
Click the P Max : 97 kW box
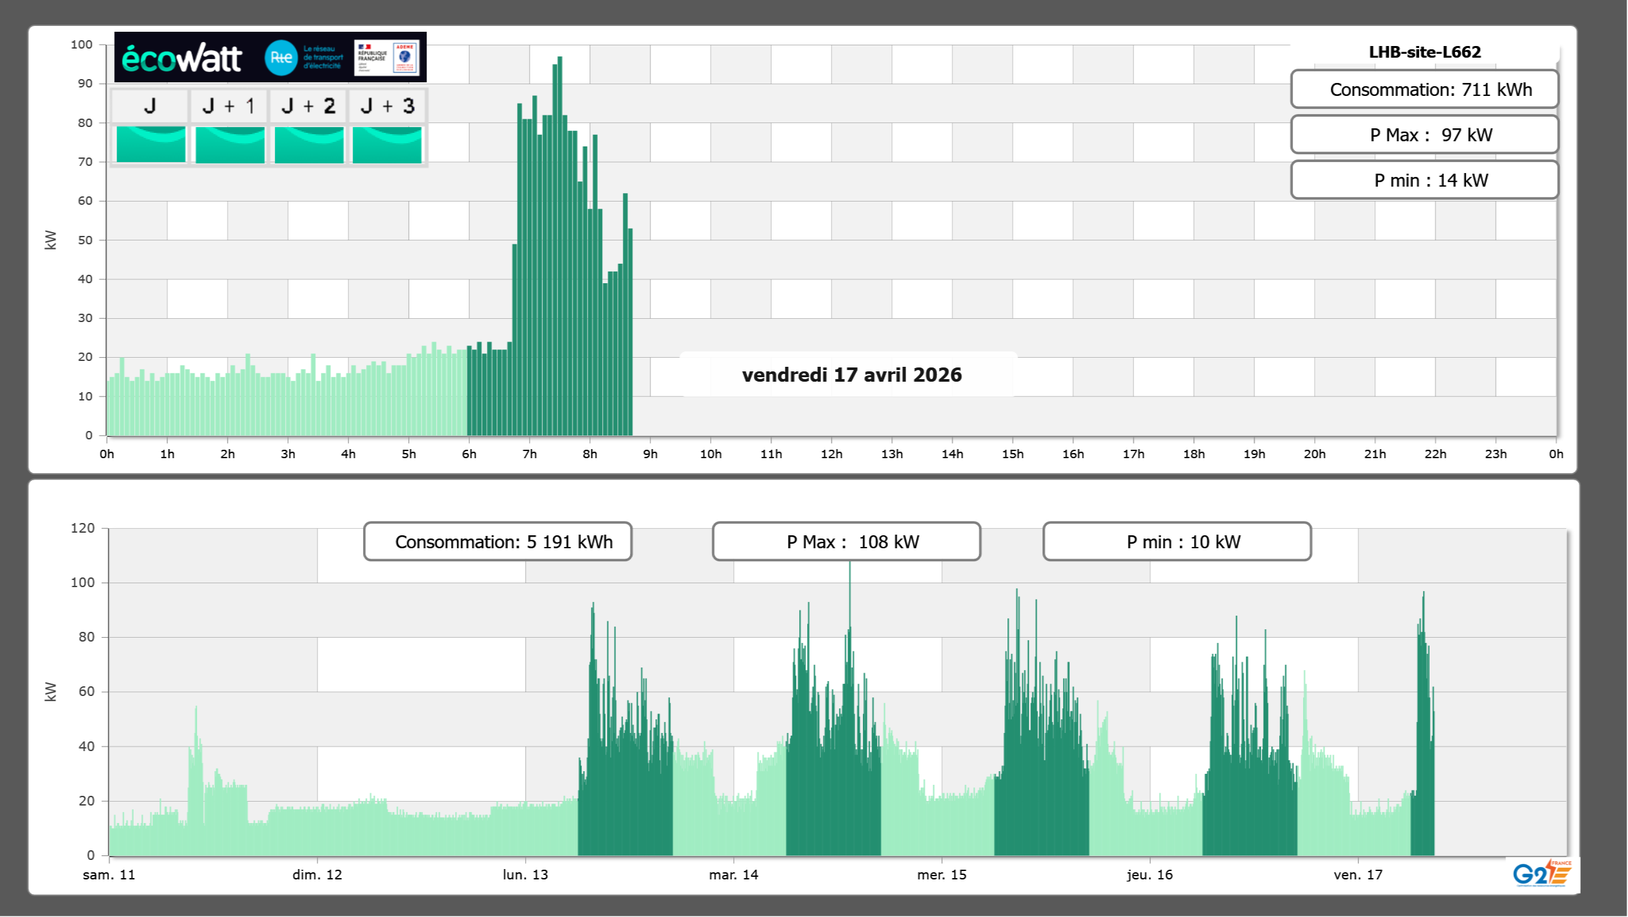tap(1424, 135)
